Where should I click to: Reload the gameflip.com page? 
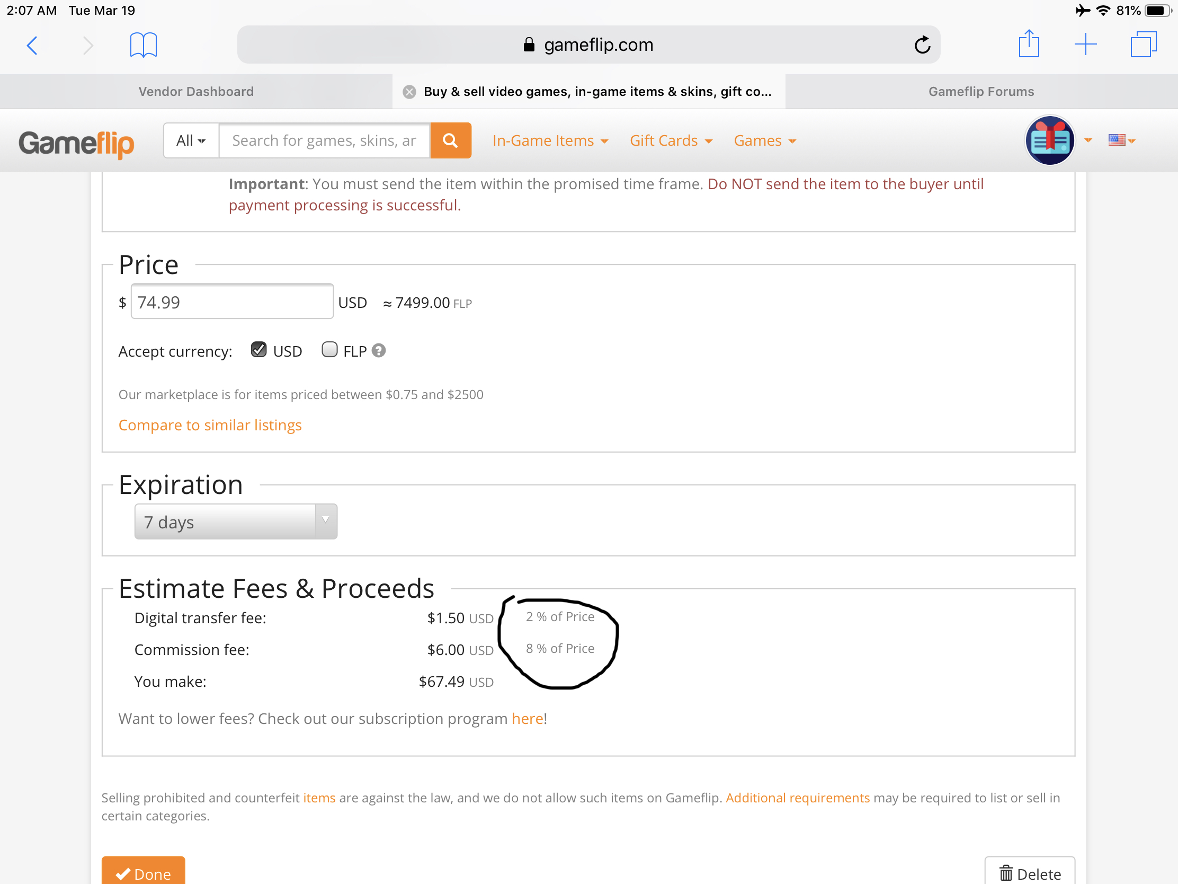click(x=922, y=45)
